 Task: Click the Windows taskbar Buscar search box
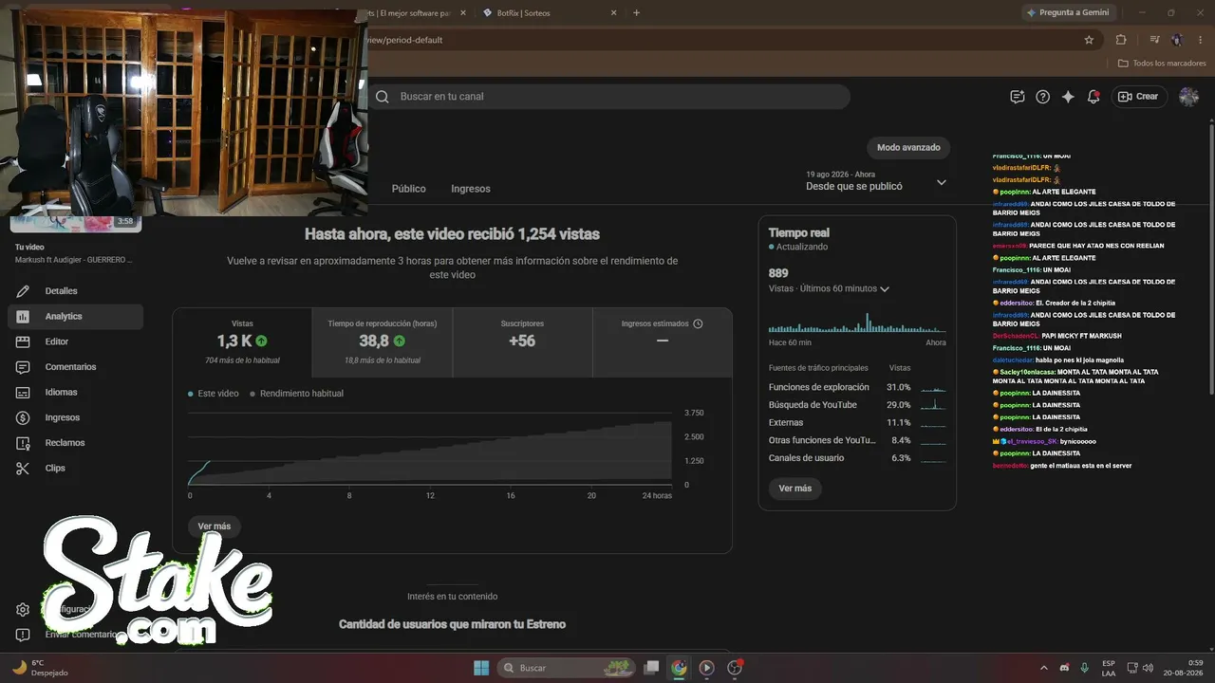(568, 668)
